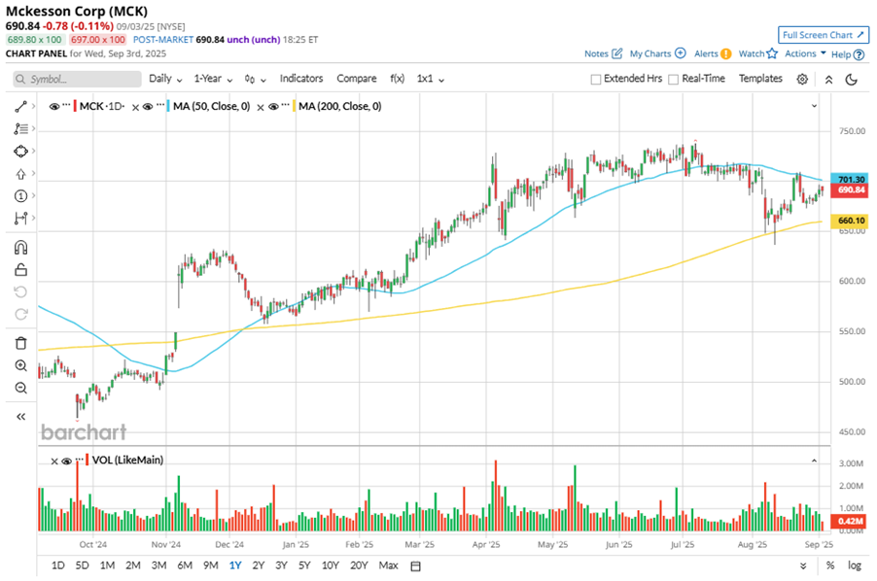Screen dimensions: 877x581
Task: Open 1-Year period dropdown
Action: [x=213, y=79]
